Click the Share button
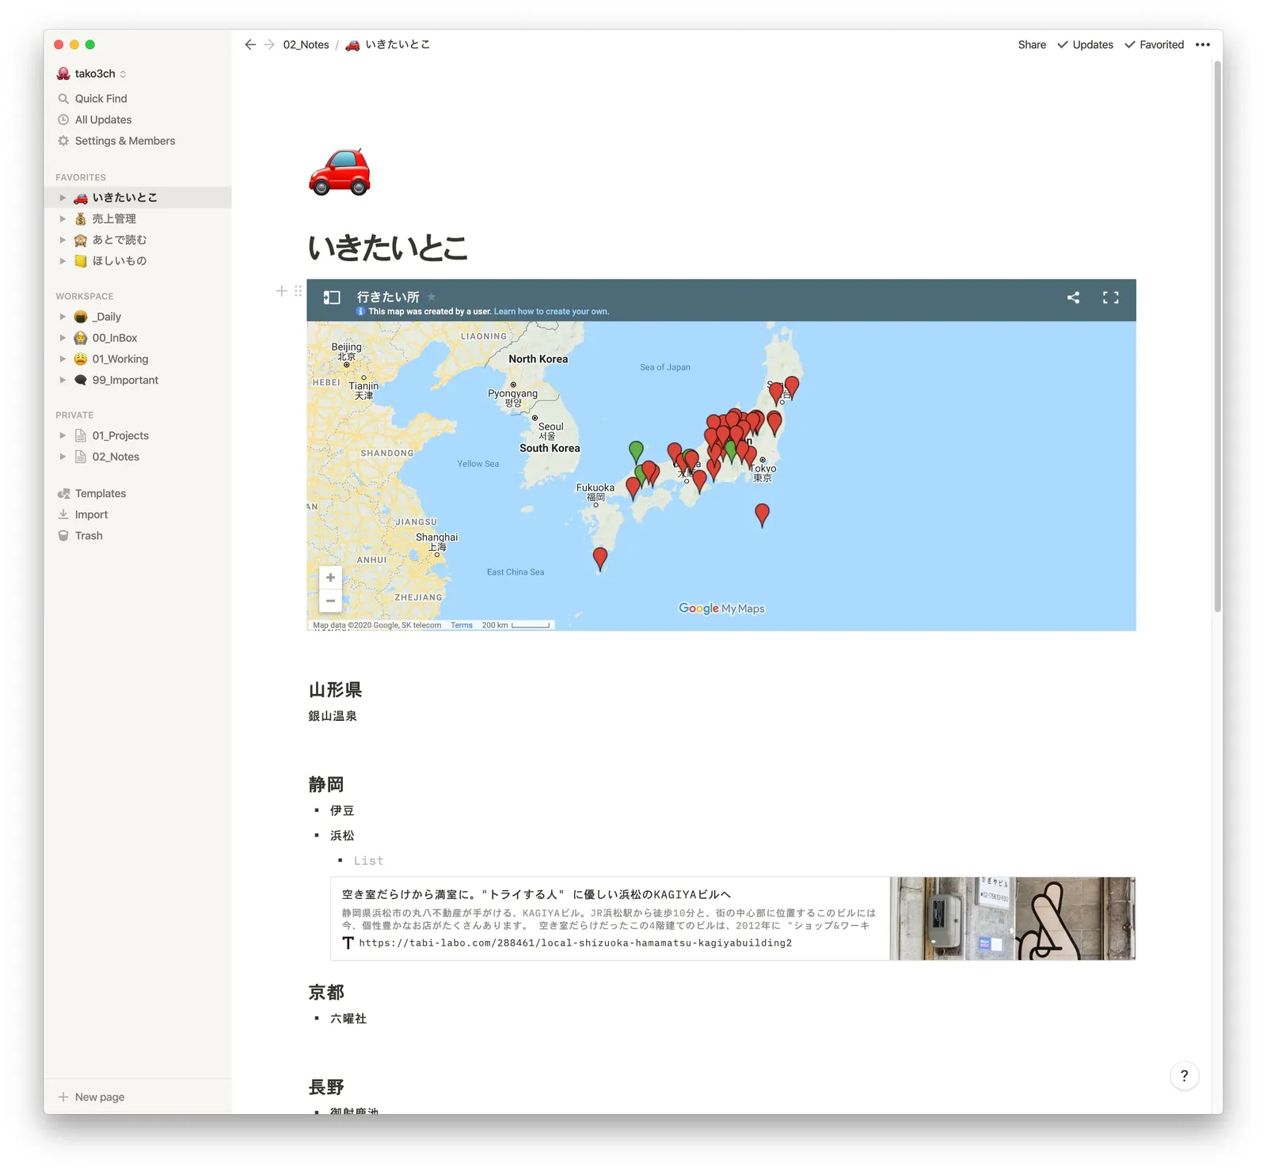Image resolution: width=1267 pixels, height=1172 pixels. pos(1031,45)
